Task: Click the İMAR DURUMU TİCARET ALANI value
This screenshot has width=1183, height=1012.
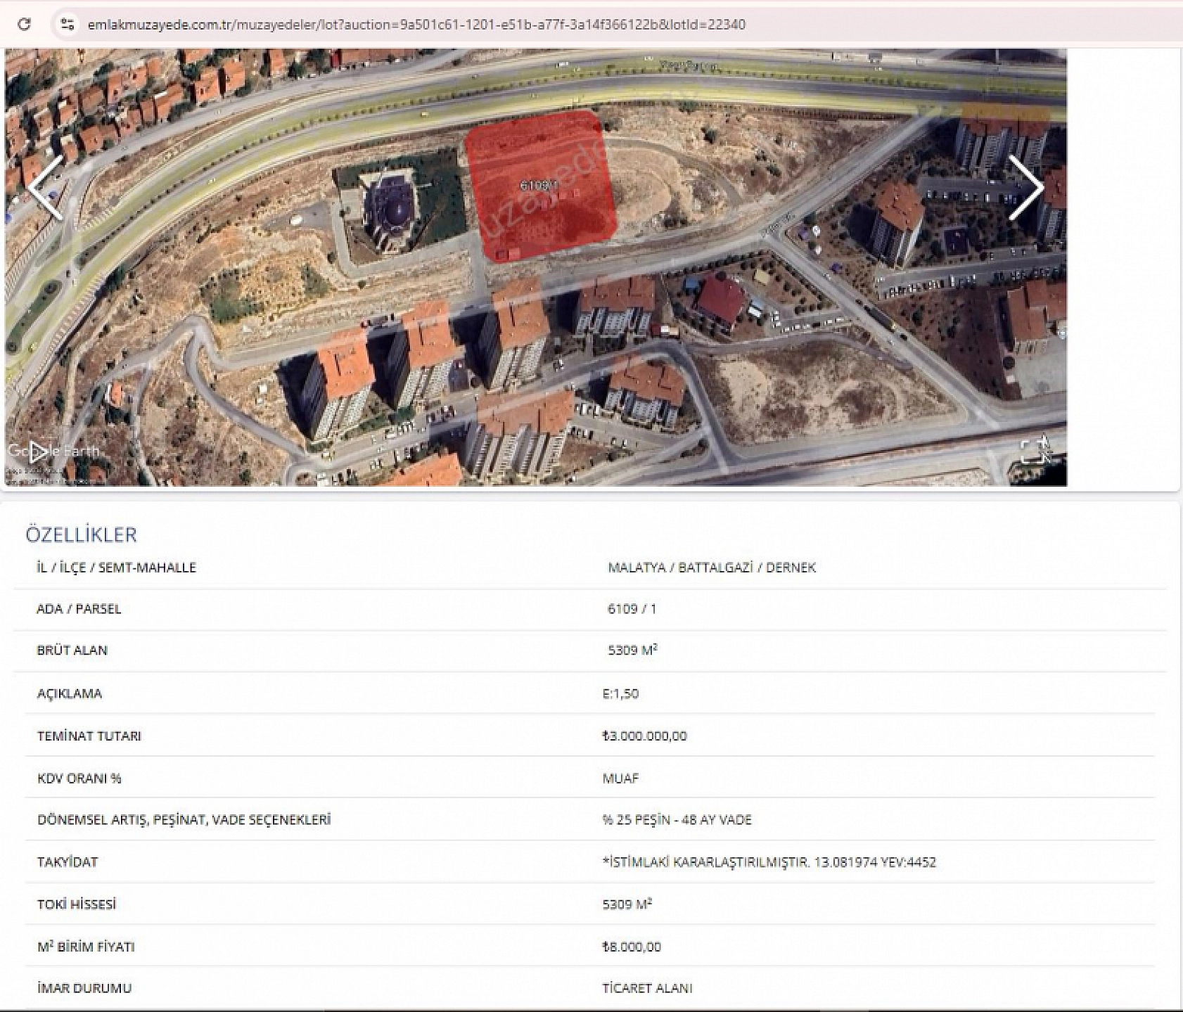Action: pyautogui.click(x=647, y=988)
